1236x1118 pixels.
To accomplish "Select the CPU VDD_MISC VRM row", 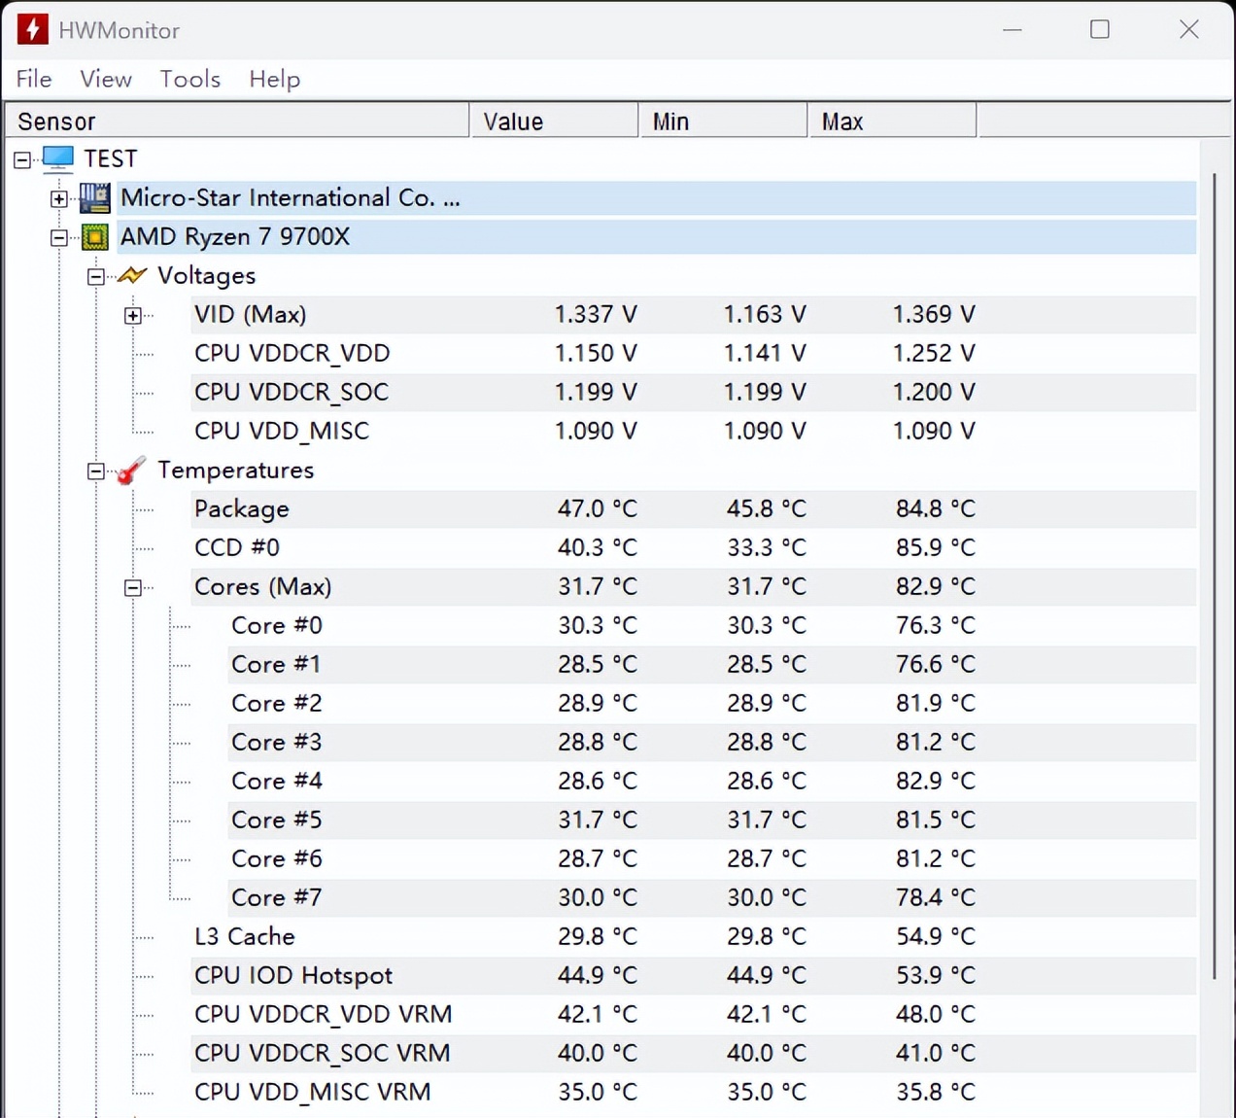I will (x=694, y=1093).
